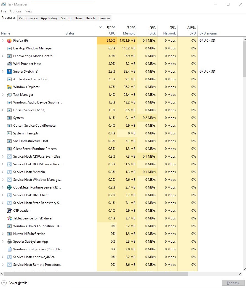Expand Service Host: Windows Management group
The height and width of the screenshot is (289, 246).
(2, 180)
